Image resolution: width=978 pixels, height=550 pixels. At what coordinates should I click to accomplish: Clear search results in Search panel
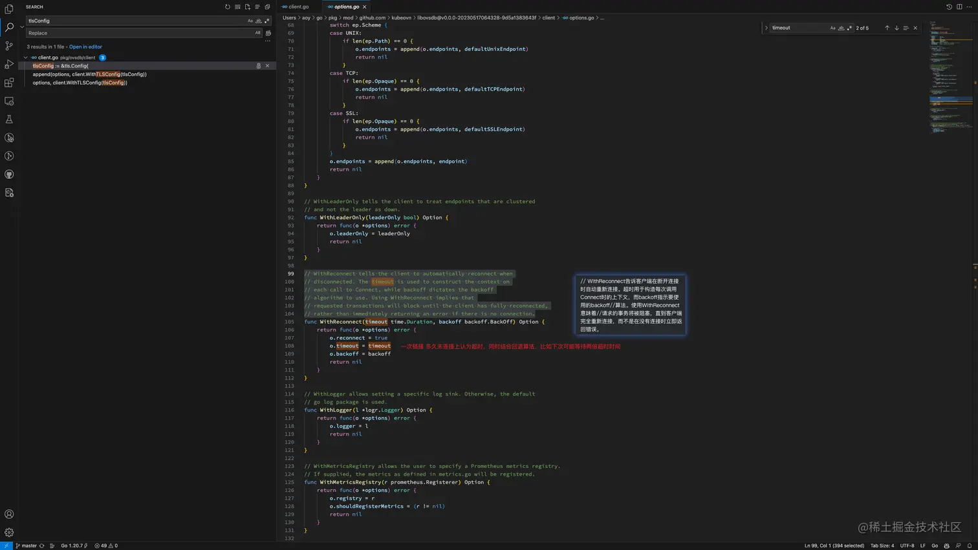237,7
